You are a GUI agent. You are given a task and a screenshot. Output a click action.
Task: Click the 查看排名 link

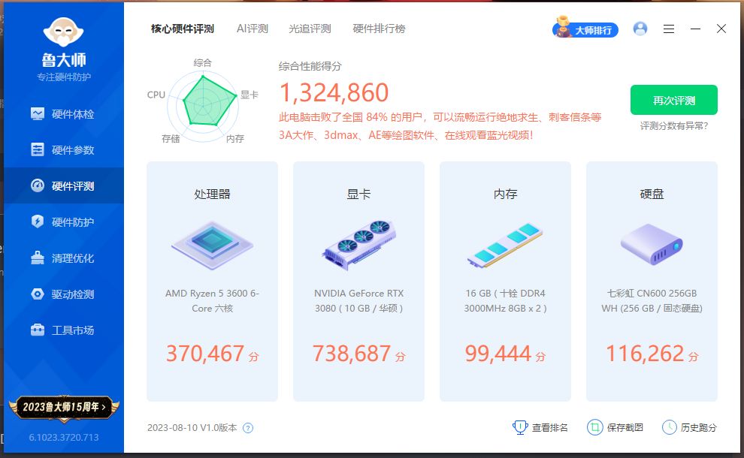click(x=550, y=428)
